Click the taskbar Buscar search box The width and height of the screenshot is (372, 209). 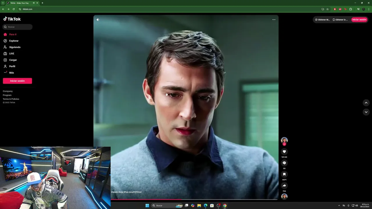(x=167, y=206)
